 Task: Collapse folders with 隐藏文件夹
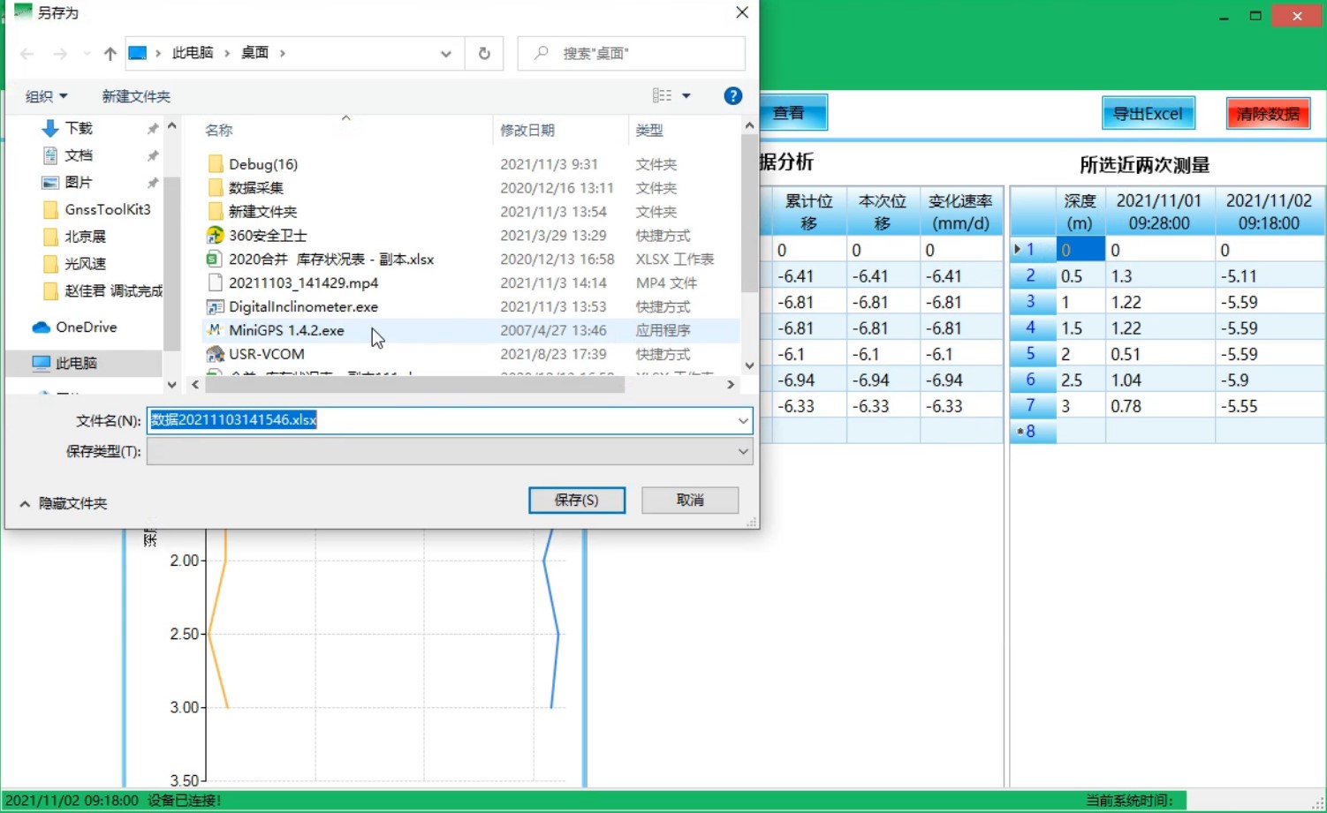pos(64,503)
